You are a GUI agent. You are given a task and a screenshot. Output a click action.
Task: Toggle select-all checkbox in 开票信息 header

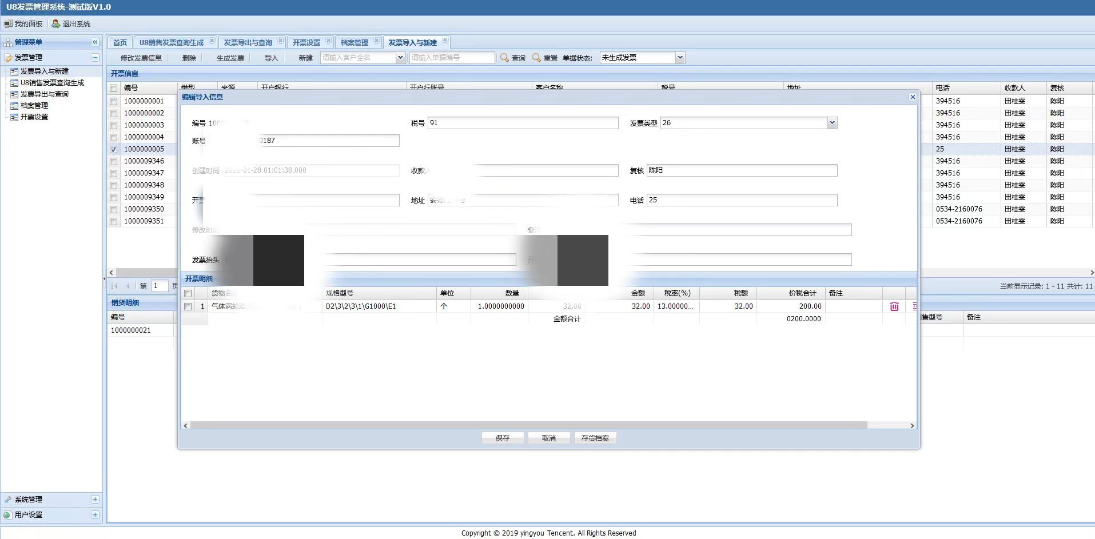tap(114, 88)
